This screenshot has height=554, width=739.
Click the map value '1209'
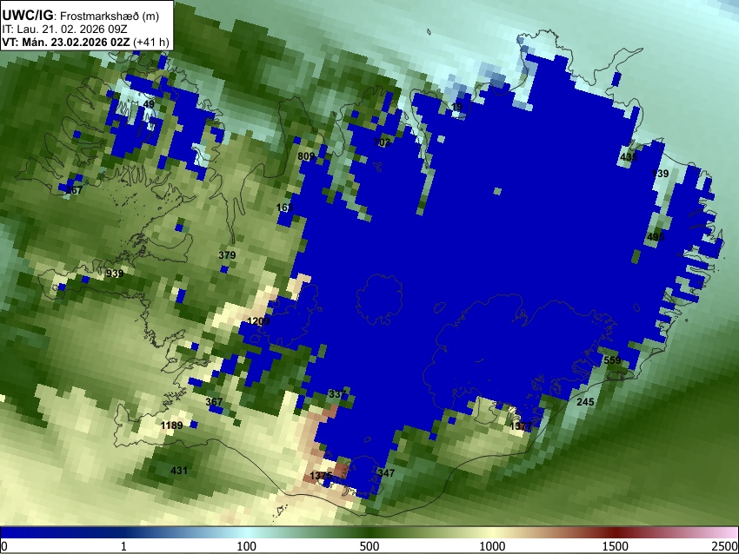(258, 321)
